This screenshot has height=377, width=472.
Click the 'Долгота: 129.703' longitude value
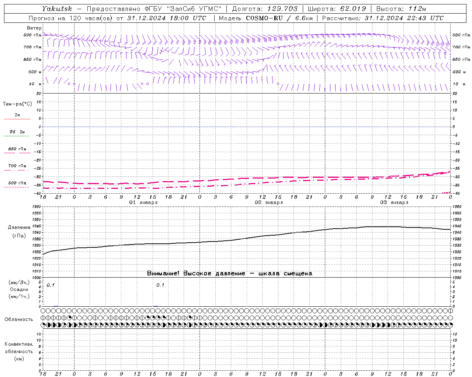click(x=265, y=9)
